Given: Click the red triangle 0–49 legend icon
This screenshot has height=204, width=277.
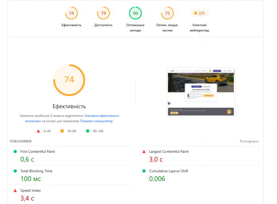Looking at the screenshot, I should [x=38, y=131].
